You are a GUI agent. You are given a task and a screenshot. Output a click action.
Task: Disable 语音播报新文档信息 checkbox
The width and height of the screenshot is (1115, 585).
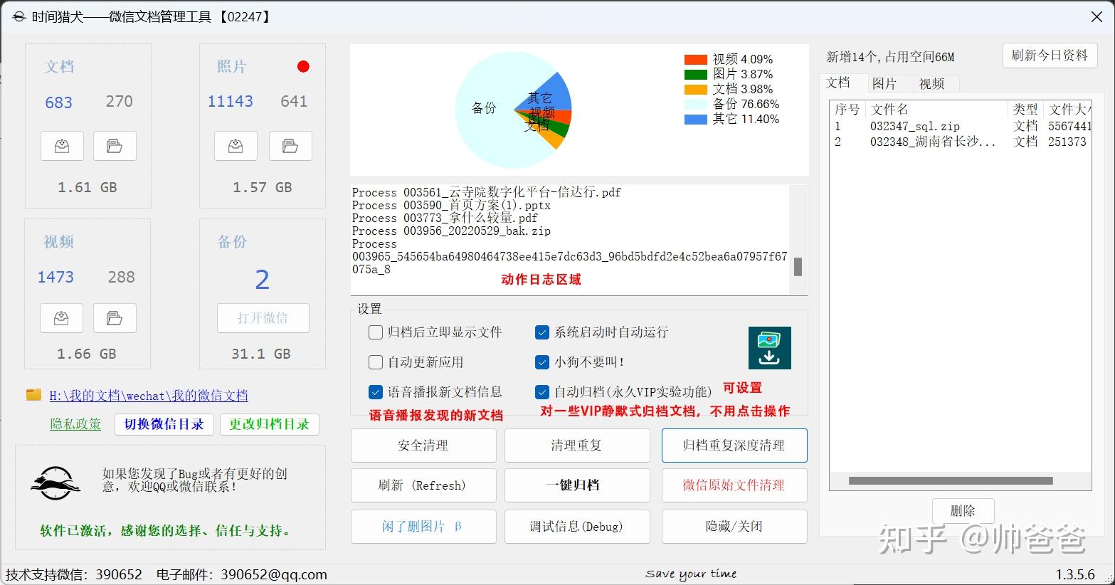point(376,392)
